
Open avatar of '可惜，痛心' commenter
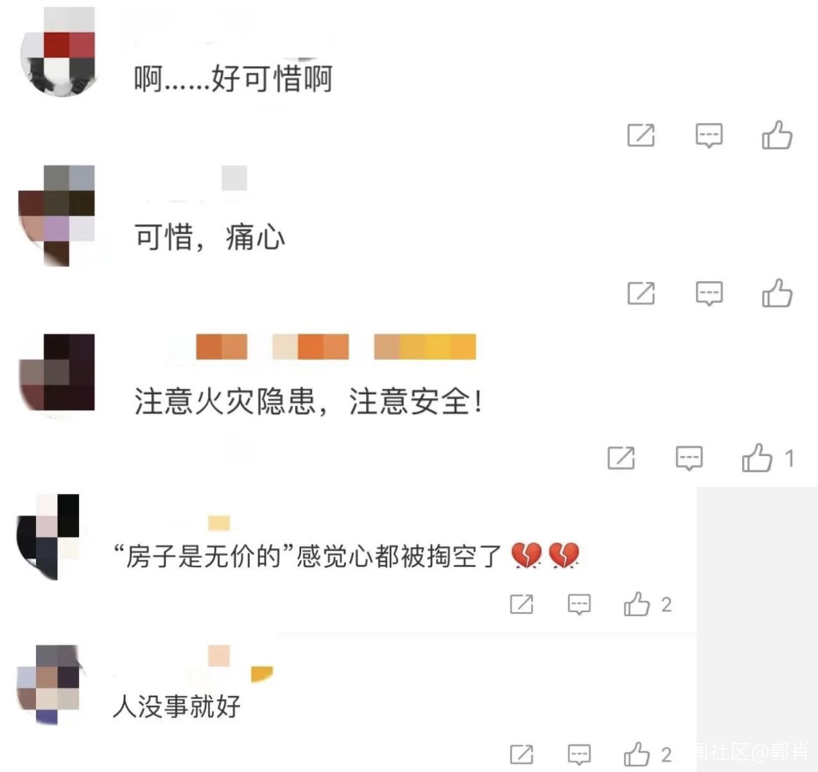point(57,215)
